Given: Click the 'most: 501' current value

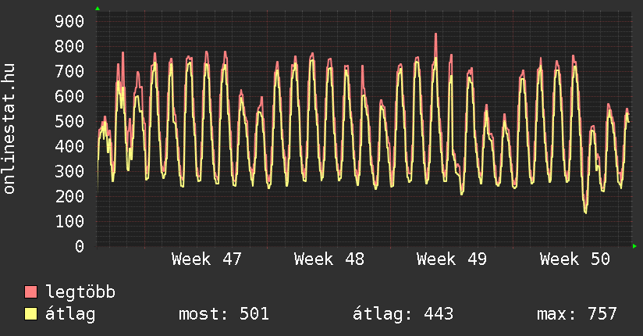Looking at the screenshot, I should click(x=224, y=315).
